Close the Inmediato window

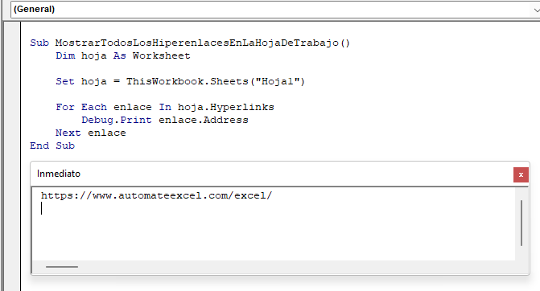(521, 174)
